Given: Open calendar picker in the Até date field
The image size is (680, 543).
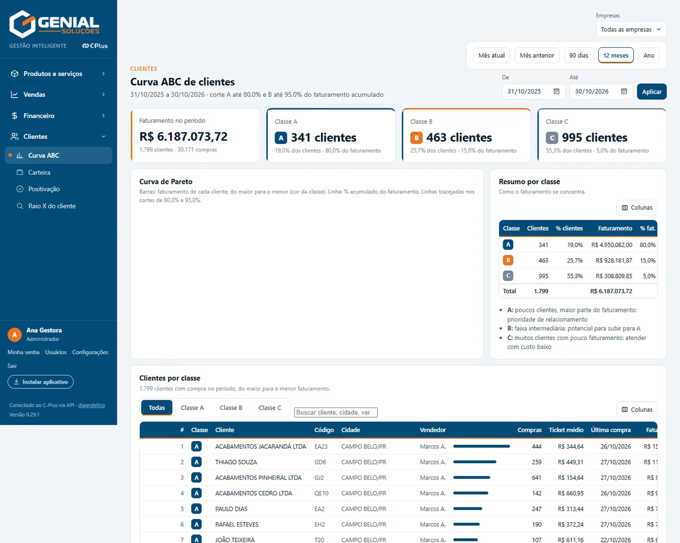Looking at the screenshot, I should [624, 91].
